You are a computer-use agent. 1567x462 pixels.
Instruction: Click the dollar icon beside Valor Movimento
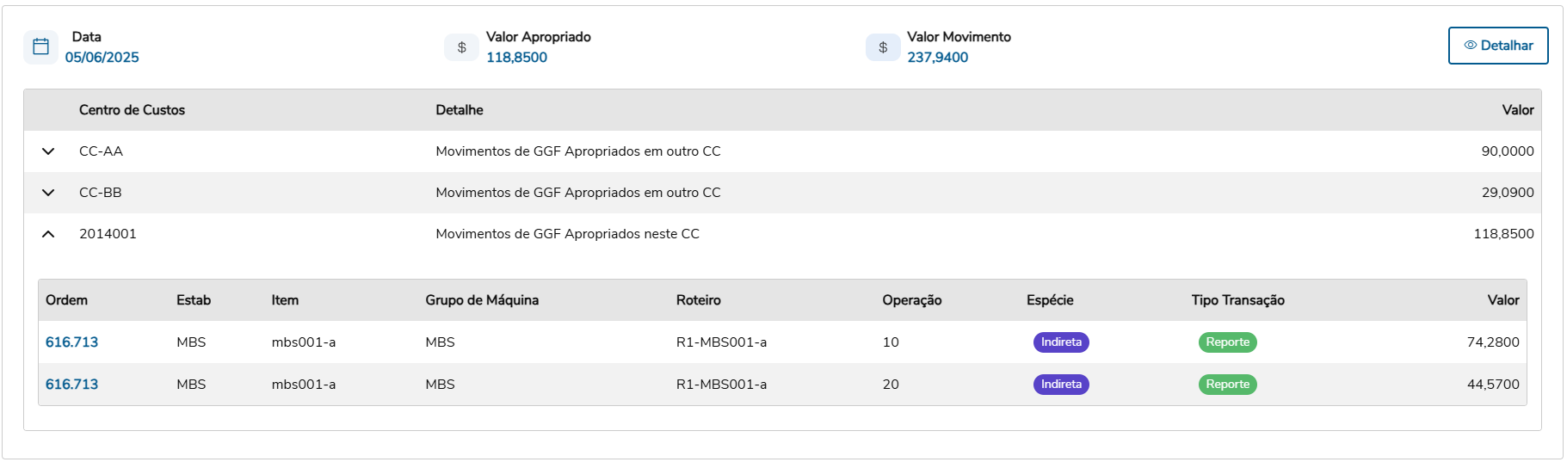(883, 47)
